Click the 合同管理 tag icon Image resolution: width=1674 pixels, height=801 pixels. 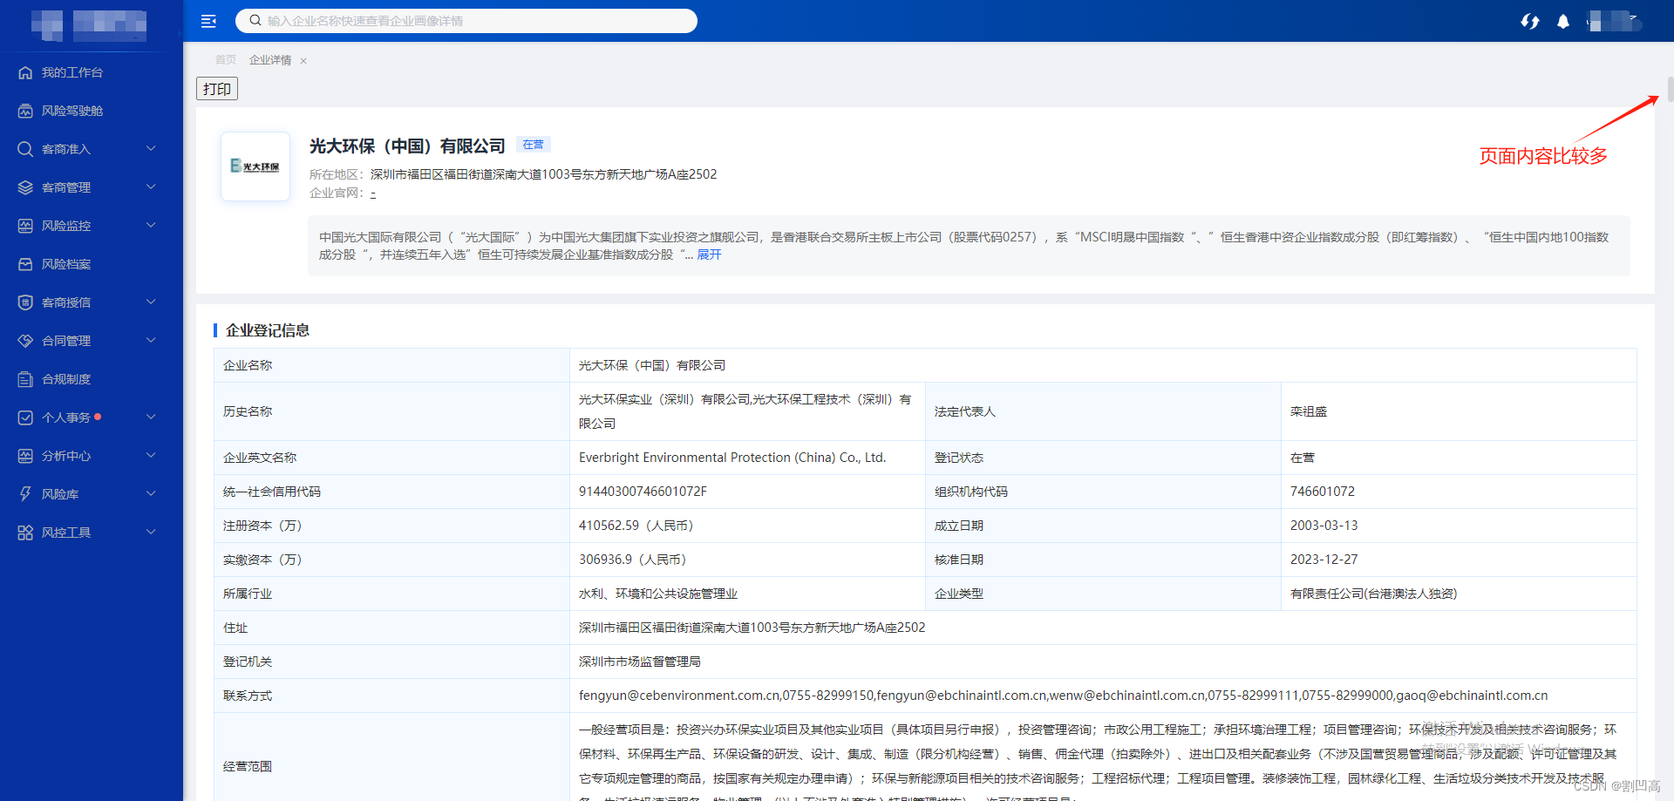click(x=25, y=341)
